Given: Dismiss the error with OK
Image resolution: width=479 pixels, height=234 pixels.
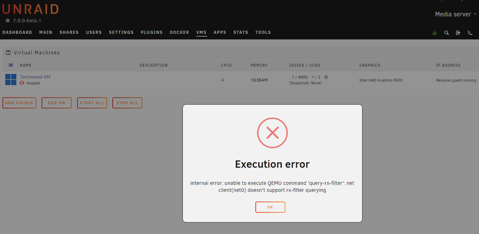Looking at the screenshot, I should pyautogui.click(x=270, y=207).
